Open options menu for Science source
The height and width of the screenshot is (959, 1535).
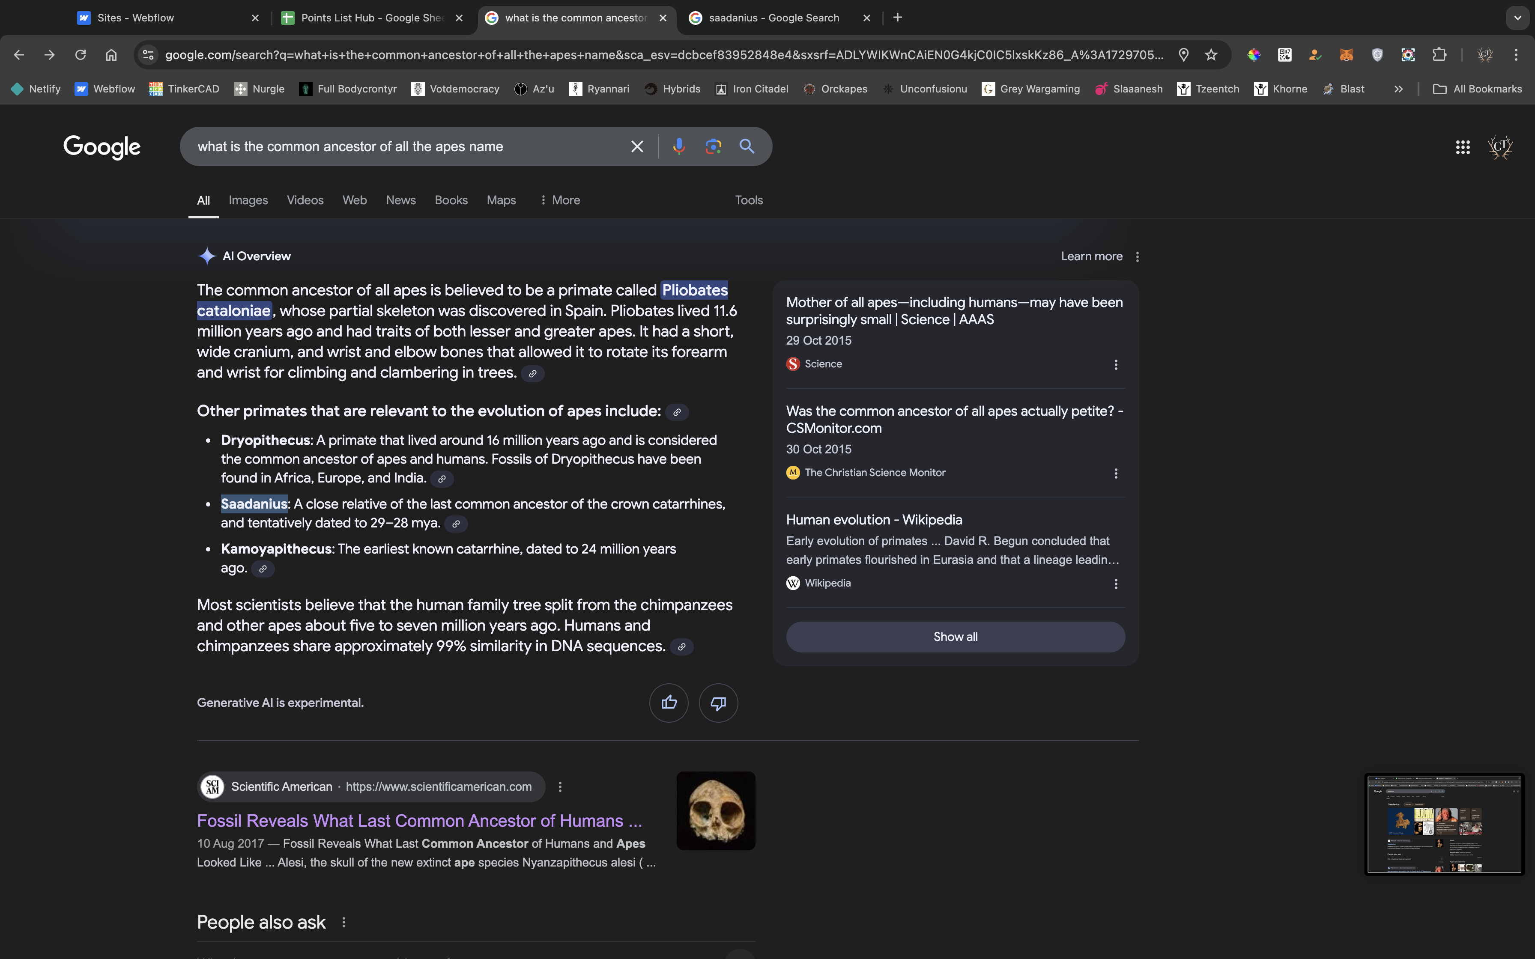[x=1116, y=365]
